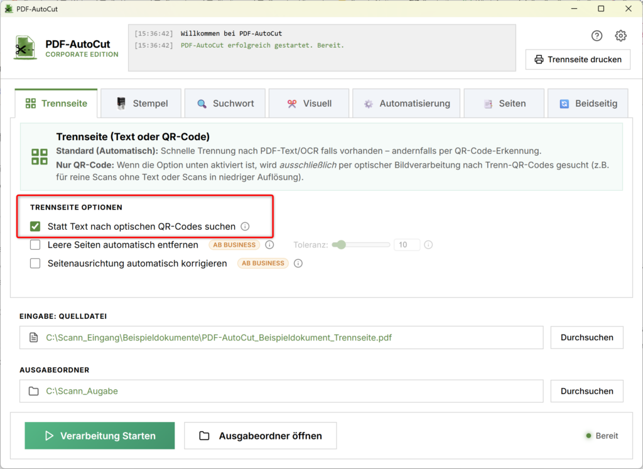Click the source file path field

[x=281, y=337]
